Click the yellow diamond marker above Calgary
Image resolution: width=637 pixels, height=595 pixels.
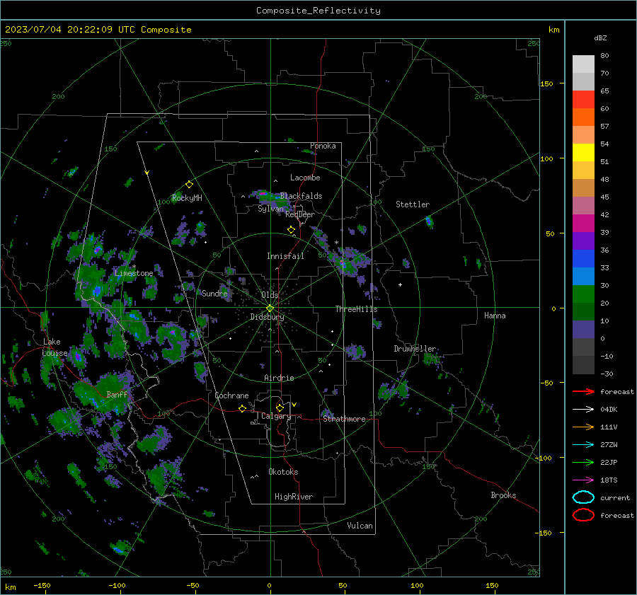(x=280, y=408)
